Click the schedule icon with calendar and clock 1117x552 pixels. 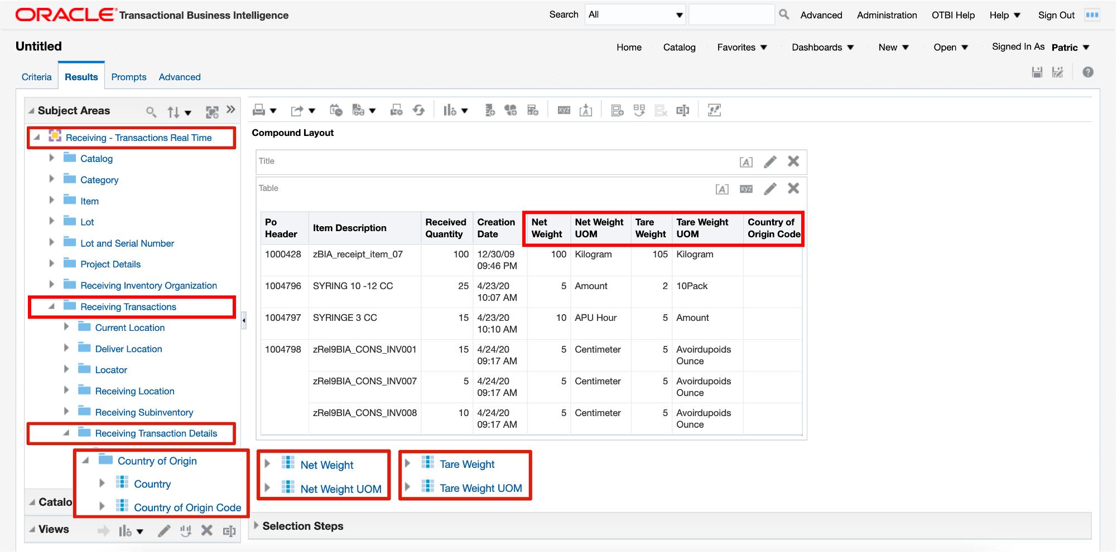click(336, 110)
